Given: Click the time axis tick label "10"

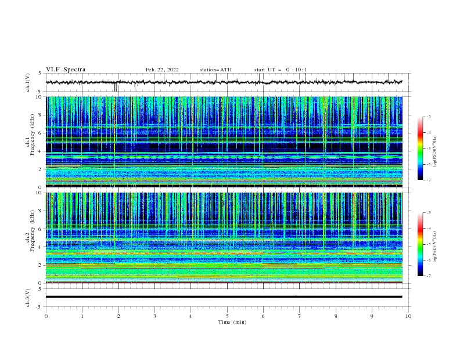Looking at the screenshot, I should pos(408,316).
